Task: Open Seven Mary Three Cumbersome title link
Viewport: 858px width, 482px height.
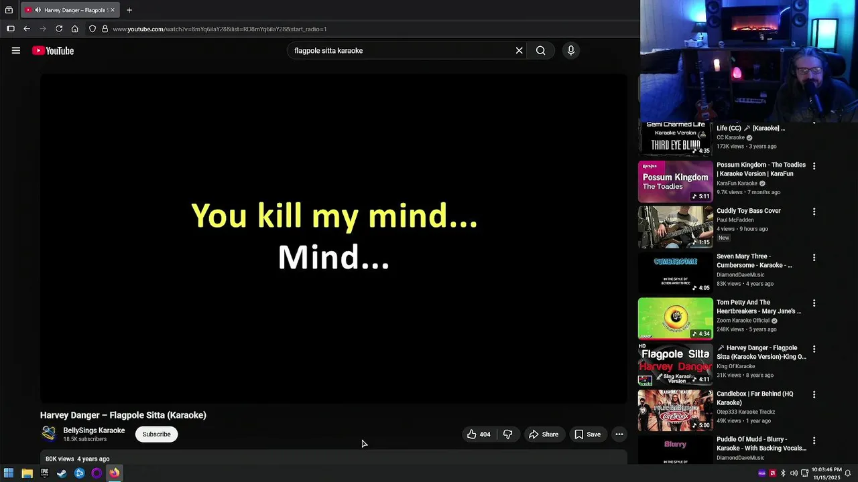Action: (x=755, y=260)
